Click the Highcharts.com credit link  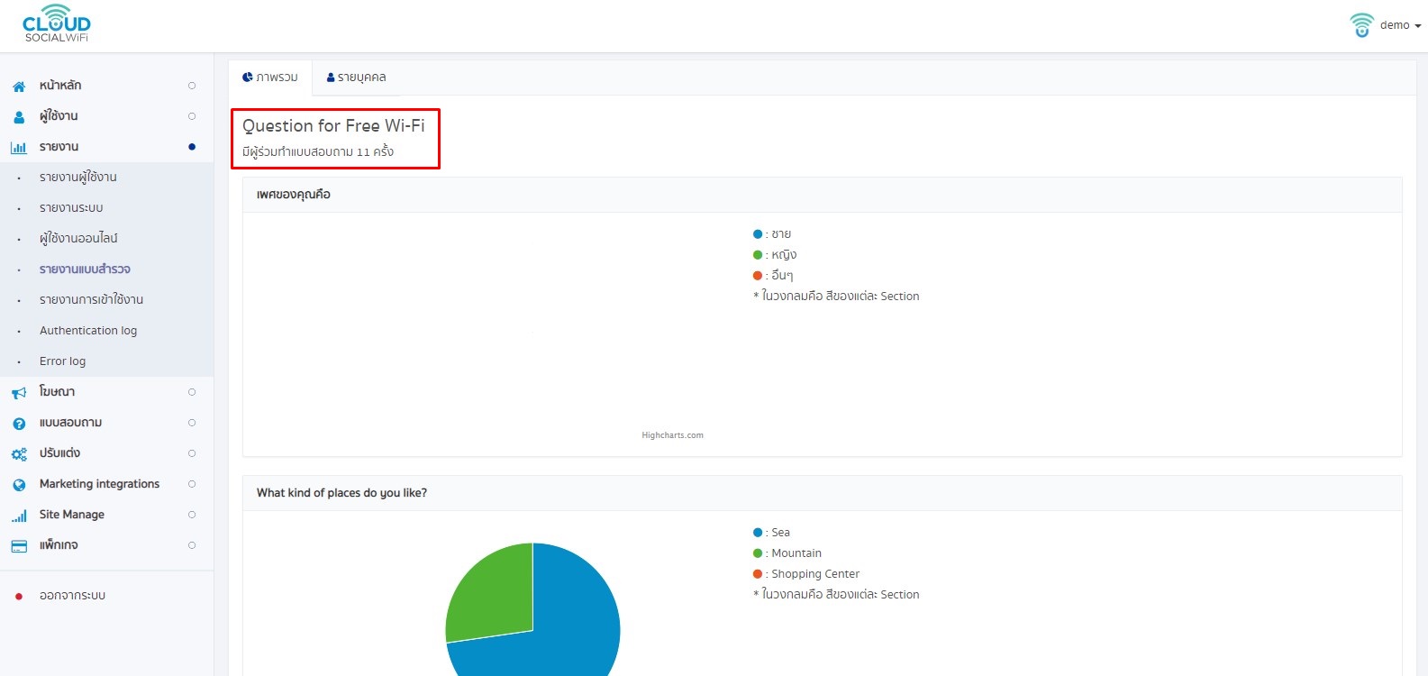coord(672,435)
